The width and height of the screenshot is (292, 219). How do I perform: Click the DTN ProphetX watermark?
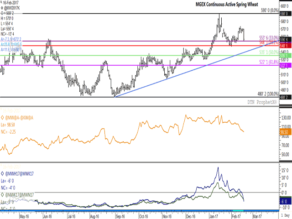262,101
